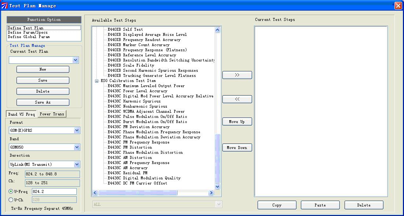Select the U-Freq radio button
Viewport: 404px width, 216px height.
[11, 191]
